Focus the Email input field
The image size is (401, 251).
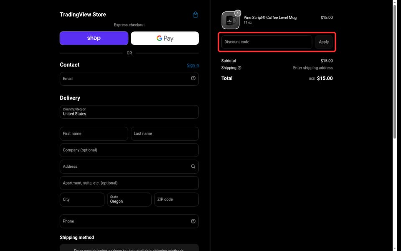point(129,79)
